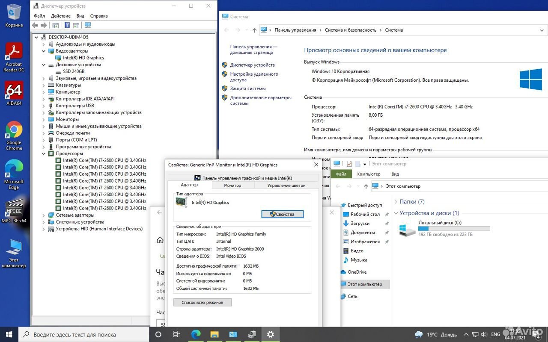The height and width of the screenshot is (342, 548).
Task: Open the Справка menu in Device Manager
Action: 99,16
